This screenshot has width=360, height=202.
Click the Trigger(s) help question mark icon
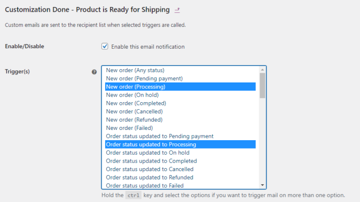pyautogui.click(x=94, y=72)
